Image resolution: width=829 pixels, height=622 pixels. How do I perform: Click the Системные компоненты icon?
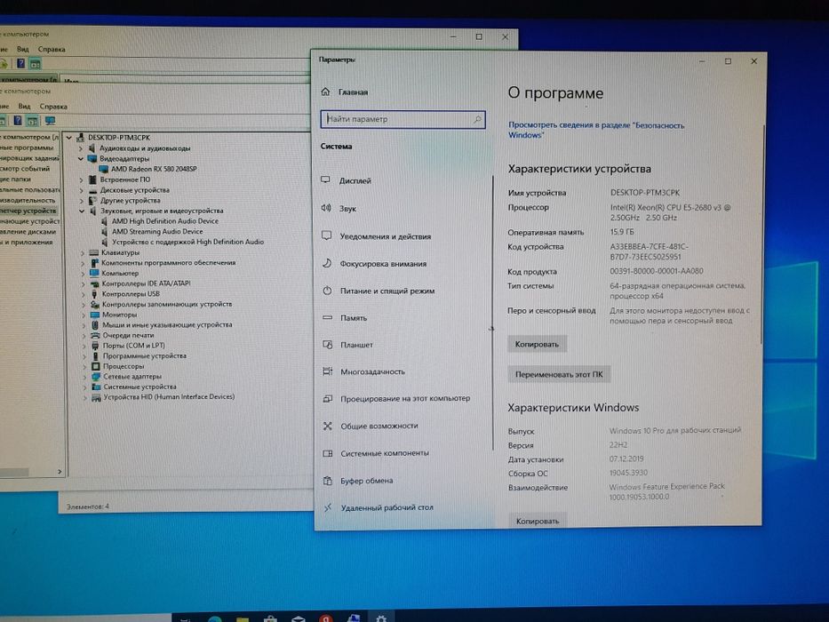pyautogui.click(x=328, y=453)
